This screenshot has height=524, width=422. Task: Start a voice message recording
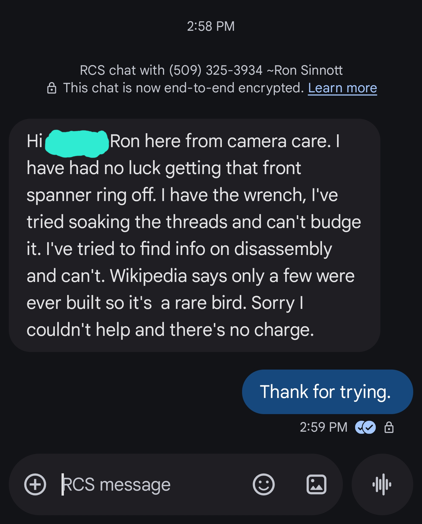click(x=382, y=484)
